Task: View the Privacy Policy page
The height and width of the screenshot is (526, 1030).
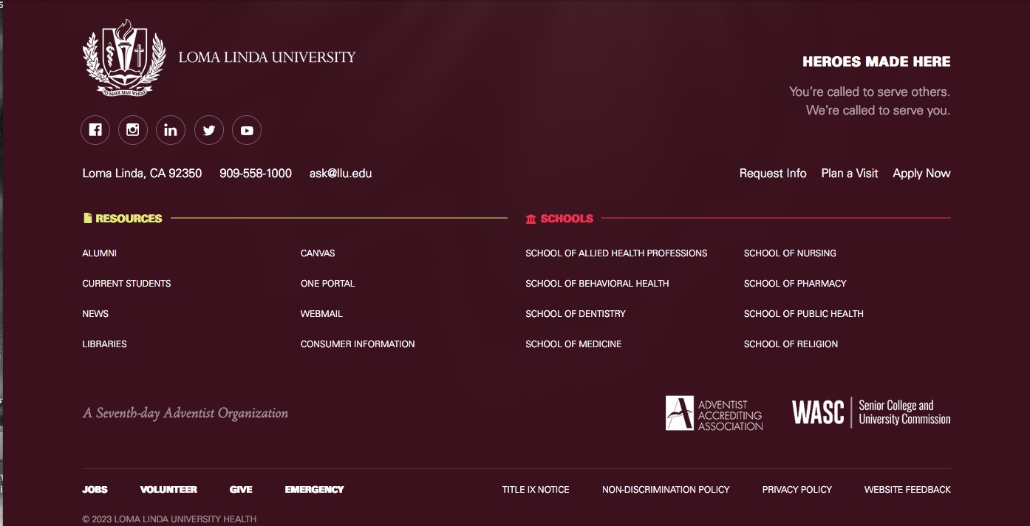Action: 797,490
